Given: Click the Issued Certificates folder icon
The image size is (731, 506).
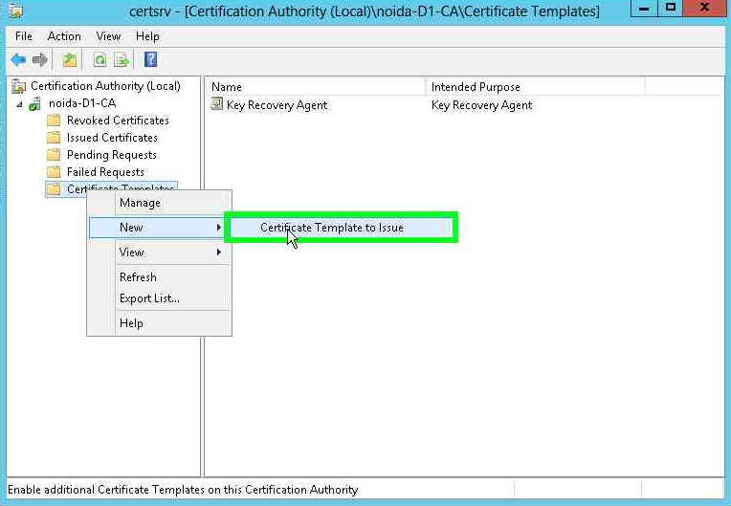Looking at the screenshot, I should pos(54,138).
